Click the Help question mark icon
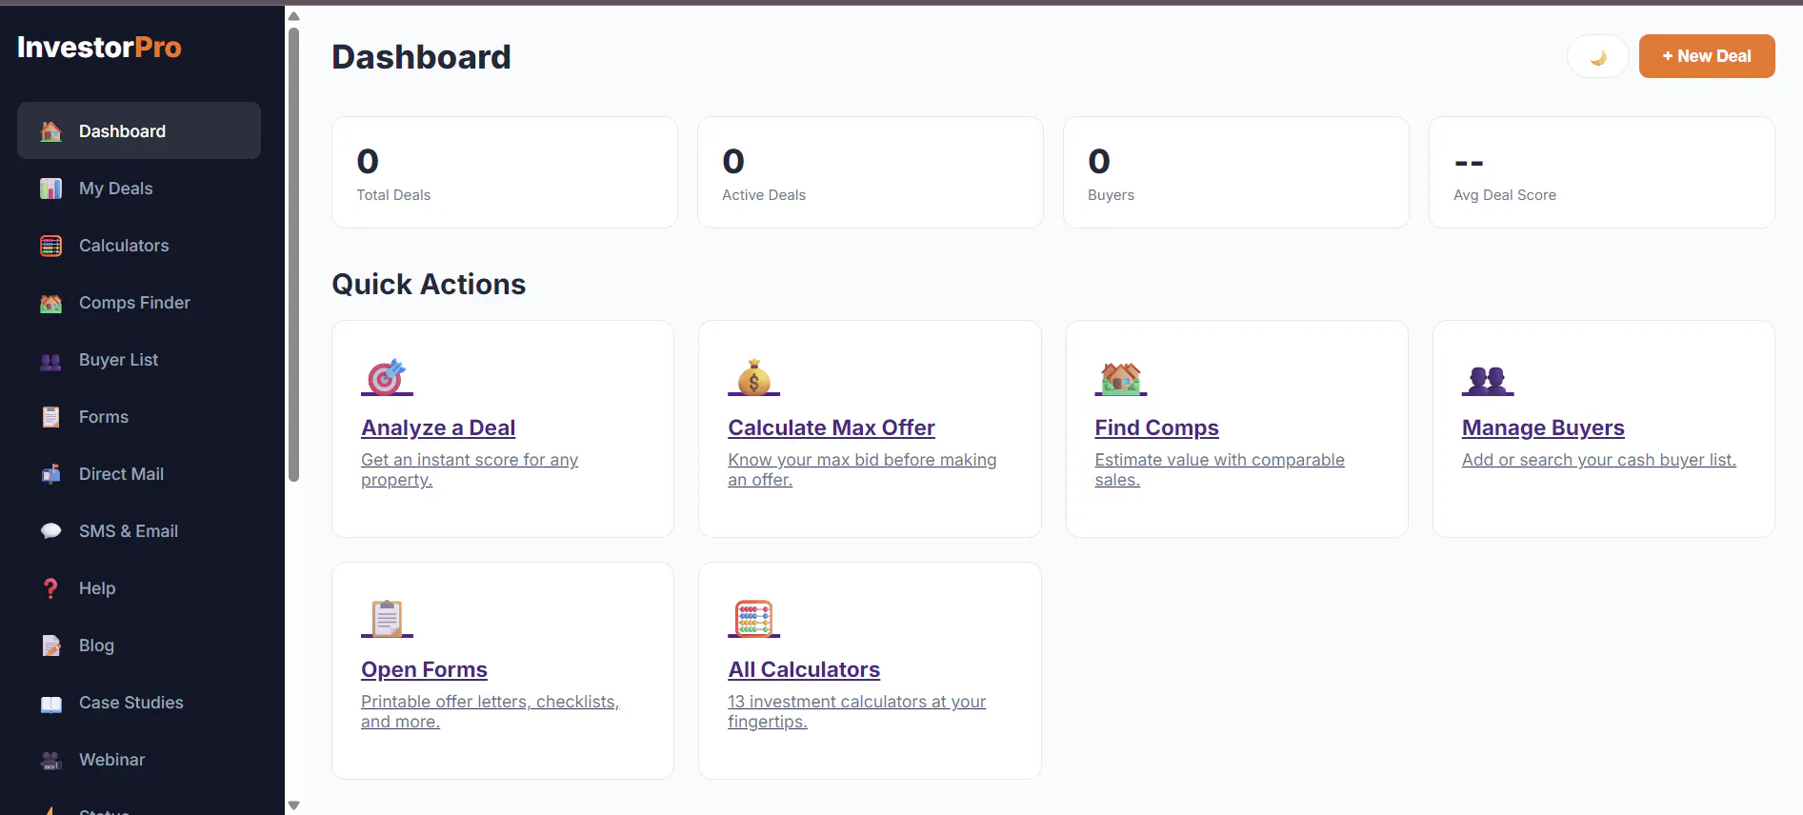Viewport: 1803px width, 815px height. pyautogui.click(x=51, y=588)
